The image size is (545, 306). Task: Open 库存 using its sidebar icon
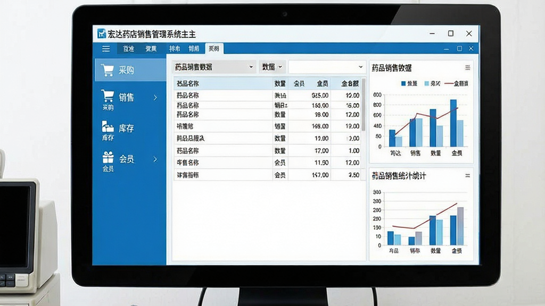click(108, 126)
